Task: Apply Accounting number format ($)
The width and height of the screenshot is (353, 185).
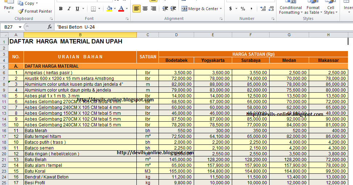Action: click(x=230, y=9)
